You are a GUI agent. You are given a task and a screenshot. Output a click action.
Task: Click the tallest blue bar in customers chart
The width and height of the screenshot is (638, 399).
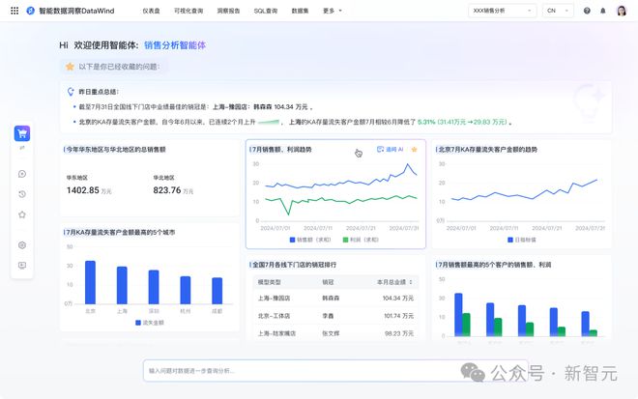pyautogui.click(x=458, y=314)
